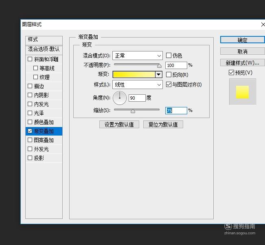The width and height of the screenshot is (265, 245).
Task: Click the 确定 button
Action: coord(242,40)
